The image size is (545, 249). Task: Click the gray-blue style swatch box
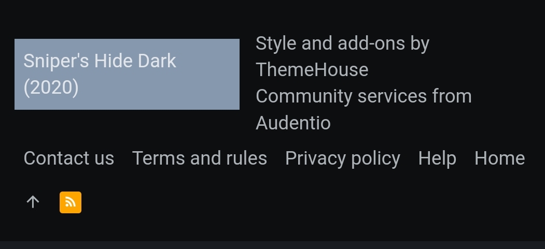127,74
